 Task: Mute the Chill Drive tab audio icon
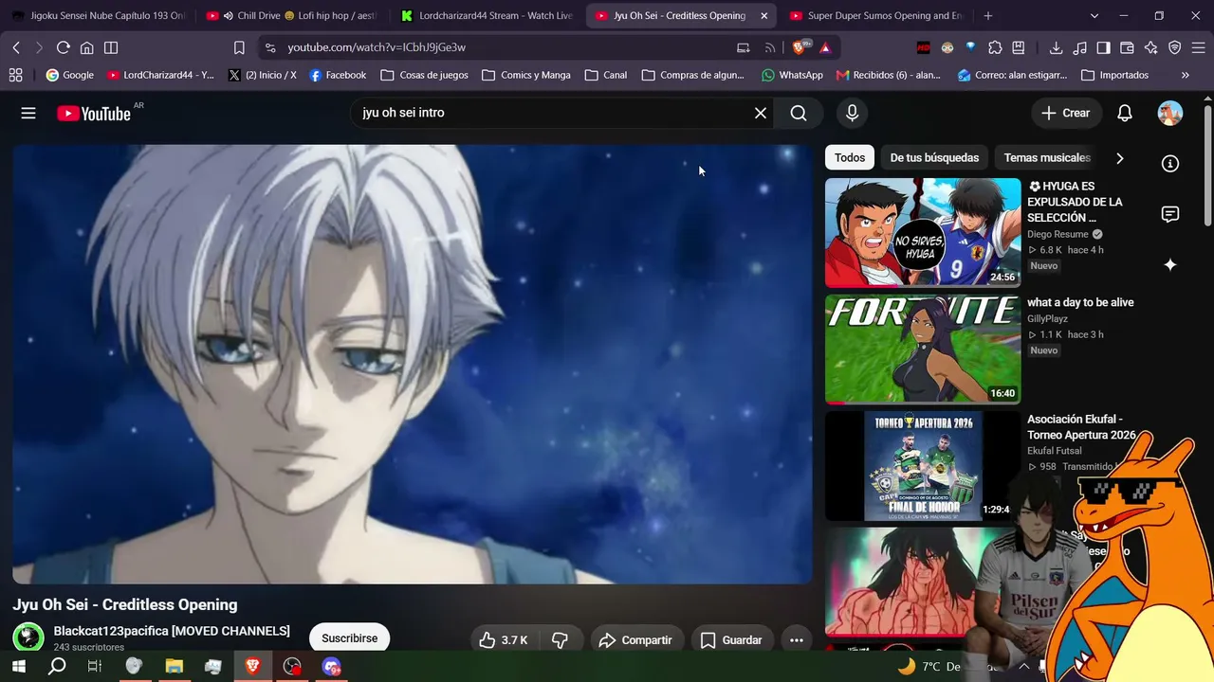pyautogui.click(x=229, y=16)
